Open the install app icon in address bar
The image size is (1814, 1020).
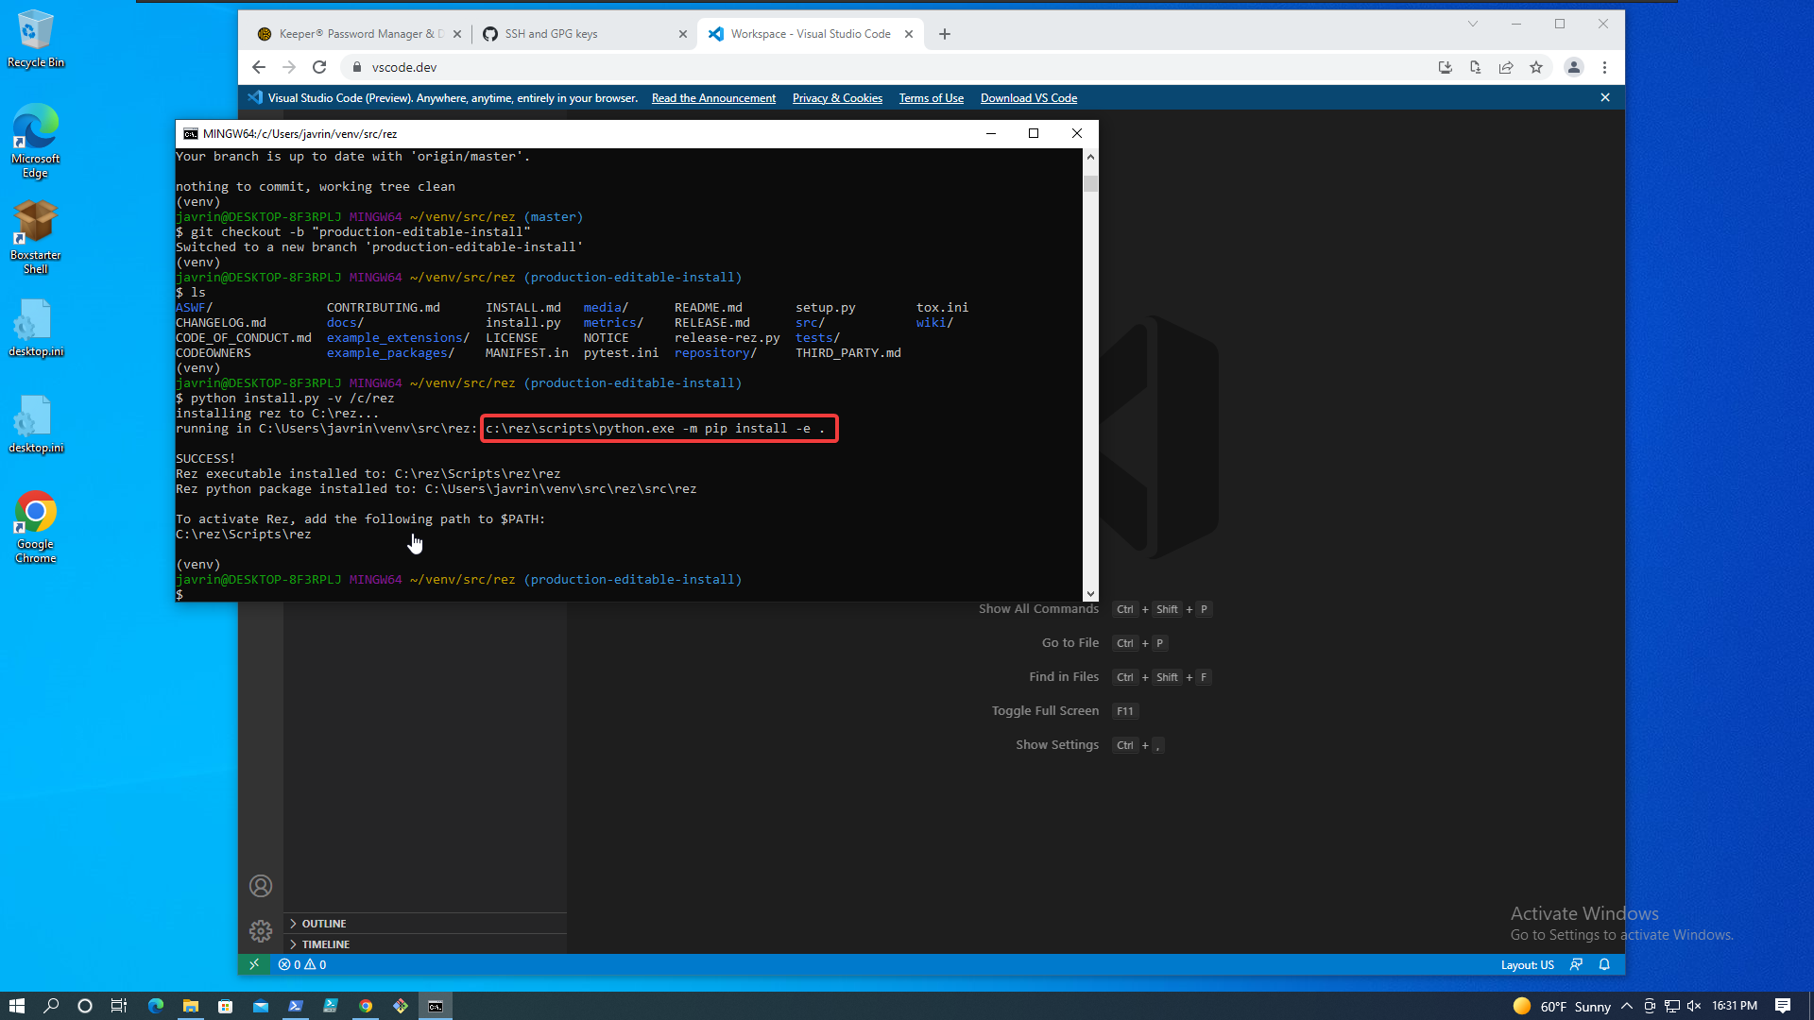[1445, 67]
